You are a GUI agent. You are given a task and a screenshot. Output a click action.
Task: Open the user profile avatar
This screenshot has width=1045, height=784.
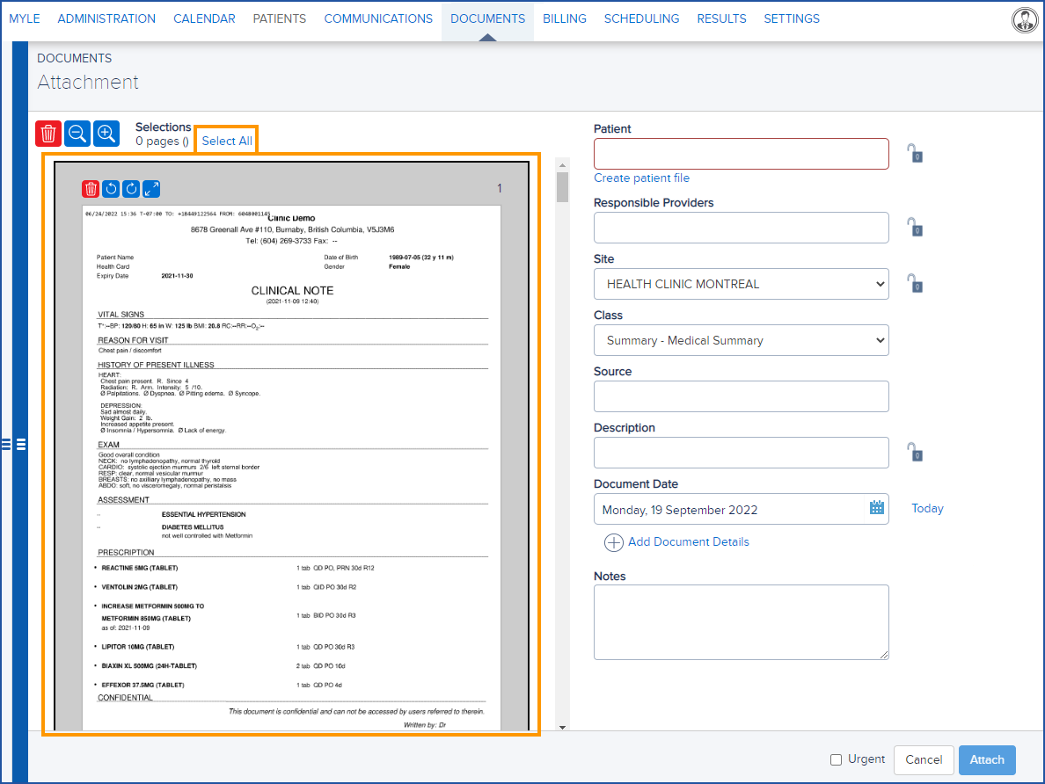[1024, 20]
